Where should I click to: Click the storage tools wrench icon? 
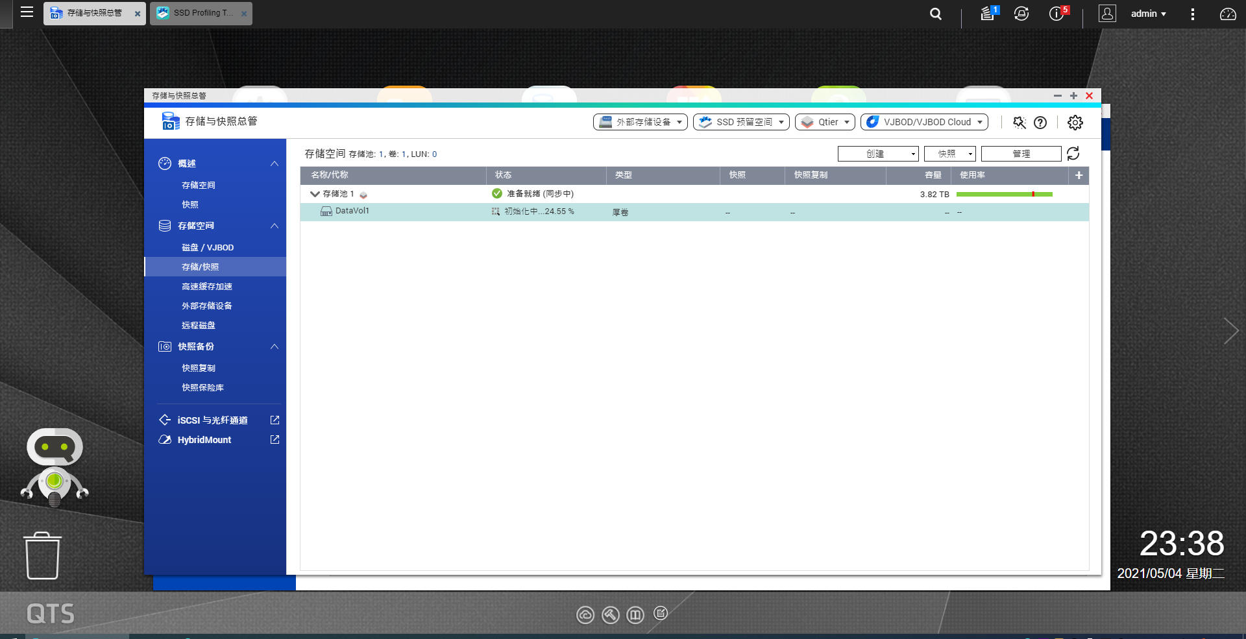tap(1020, 123)
